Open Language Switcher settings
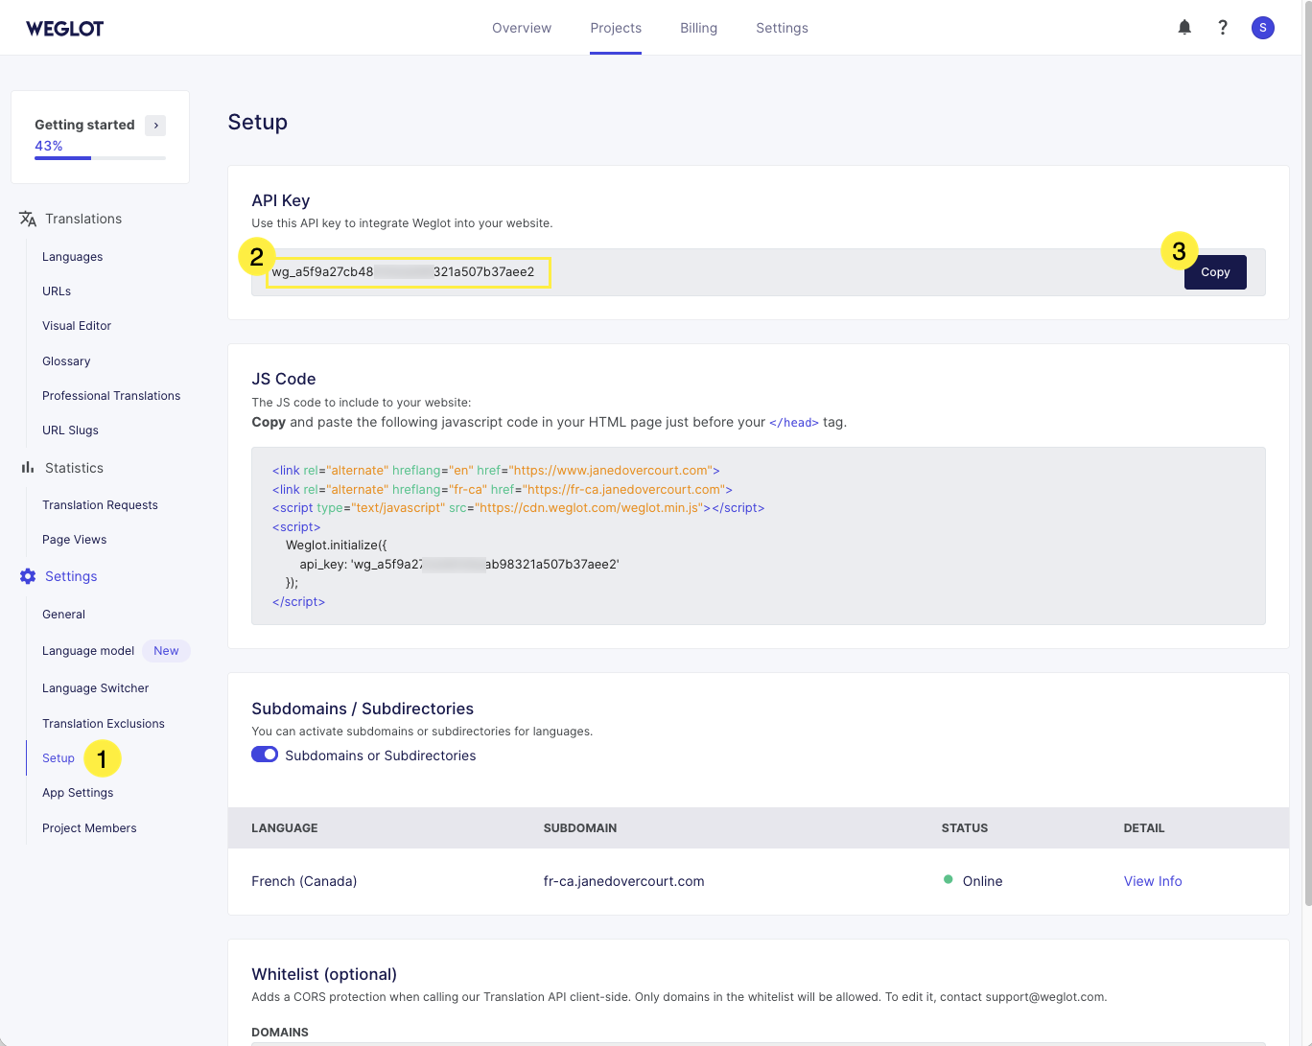Image resolution: width=1312 pixels, height=1046 pixels. (x=95, y=688)
